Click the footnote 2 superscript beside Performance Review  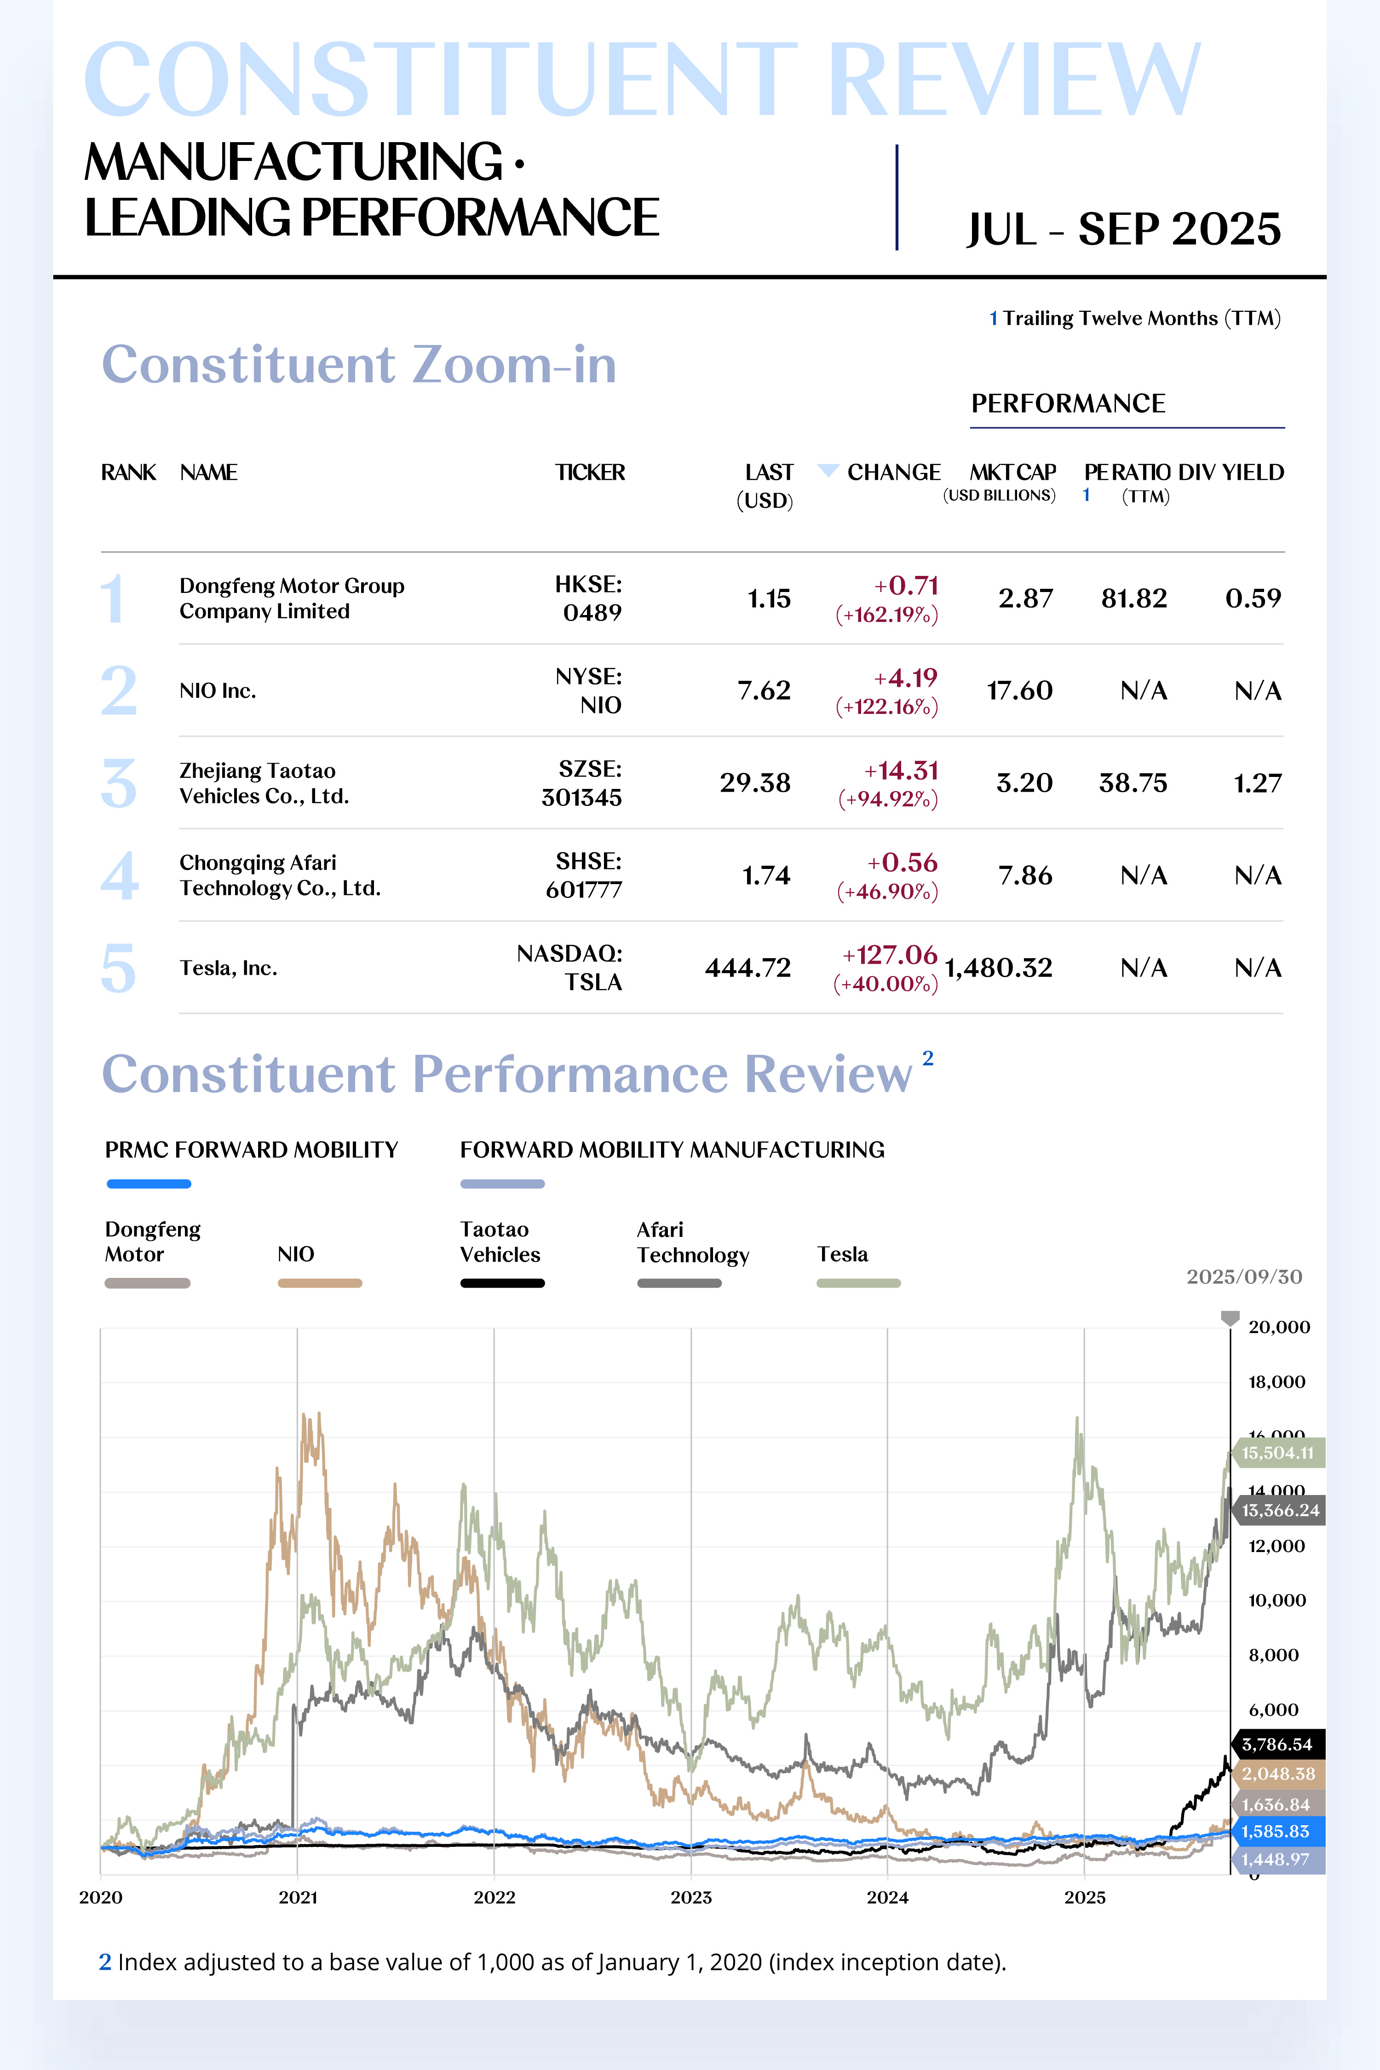928,1058
